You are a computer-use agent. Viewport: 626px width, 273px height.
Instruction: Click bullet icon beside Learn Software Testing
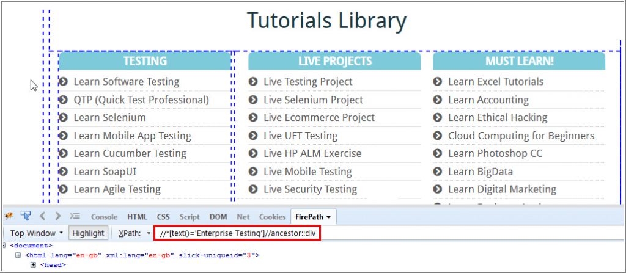click(x=63, y=81)
